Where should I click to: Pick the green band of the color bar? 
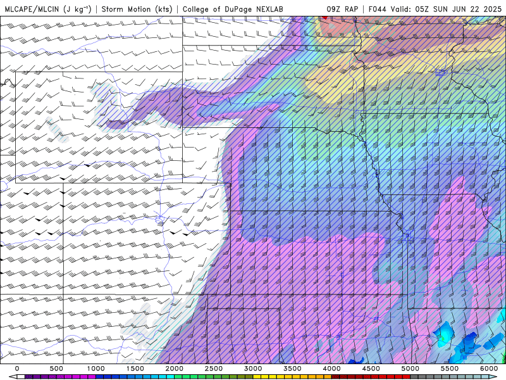214,377
